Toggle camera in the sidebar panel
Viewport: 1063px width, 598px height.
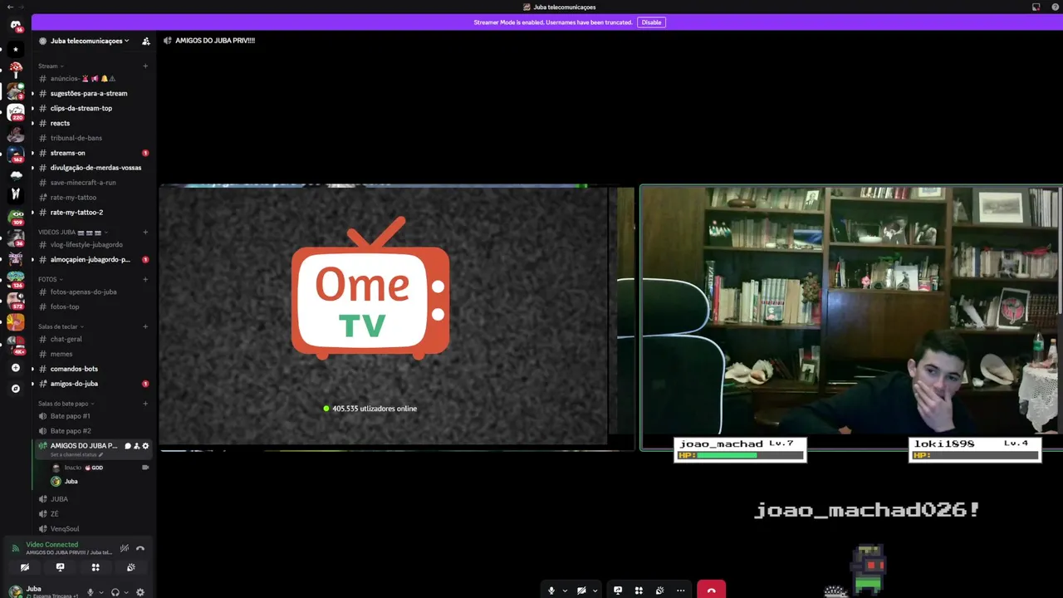pyautogui.click(x=25, y=567)
